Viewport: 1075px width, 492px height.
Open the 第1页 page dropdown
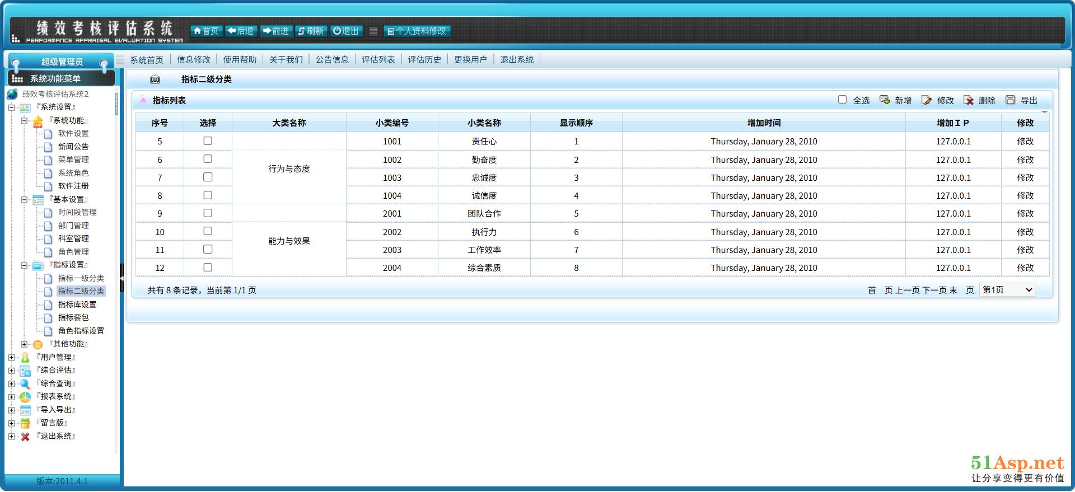pos(1007,290)
